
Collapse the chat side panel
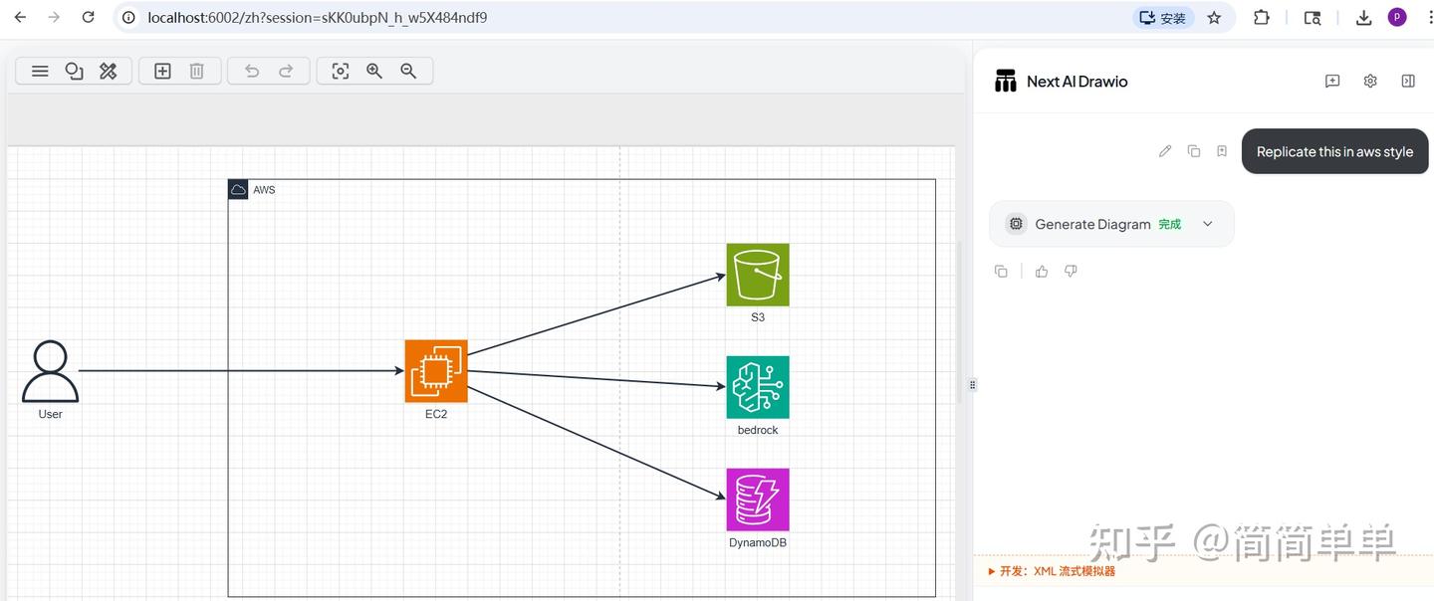pyautogui.click(x=1408, y=82)
